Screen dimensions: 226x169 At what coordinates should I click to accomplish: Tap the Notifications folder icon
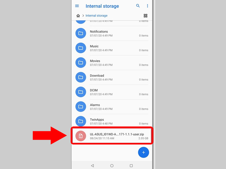click(x=81, y=33)
